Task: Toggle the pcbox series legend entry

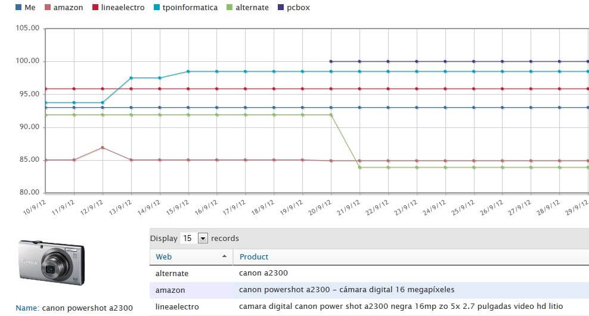Action: [x=294, y=8]
